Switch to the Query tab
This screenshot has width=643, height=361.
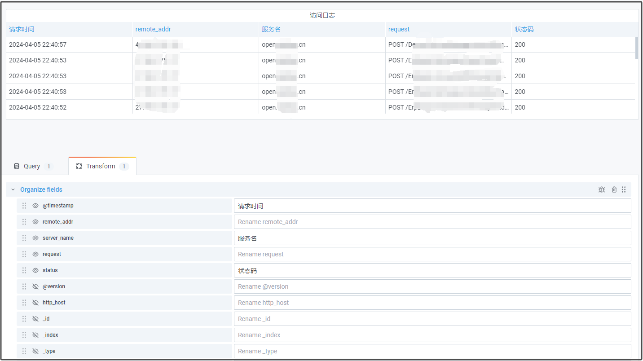32,166
